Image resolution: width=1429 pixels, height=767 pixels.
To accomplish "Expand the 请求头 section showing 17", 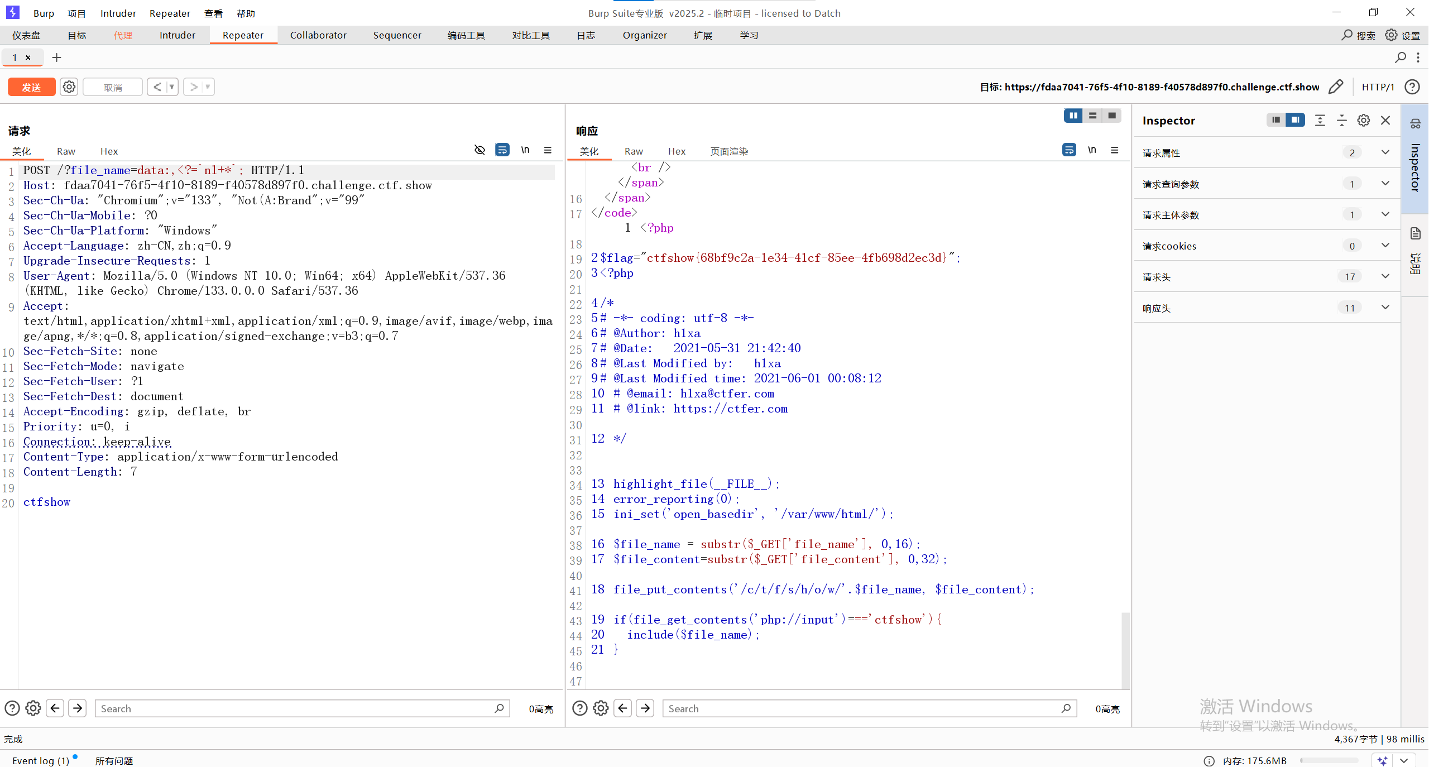I will 1385,276.
